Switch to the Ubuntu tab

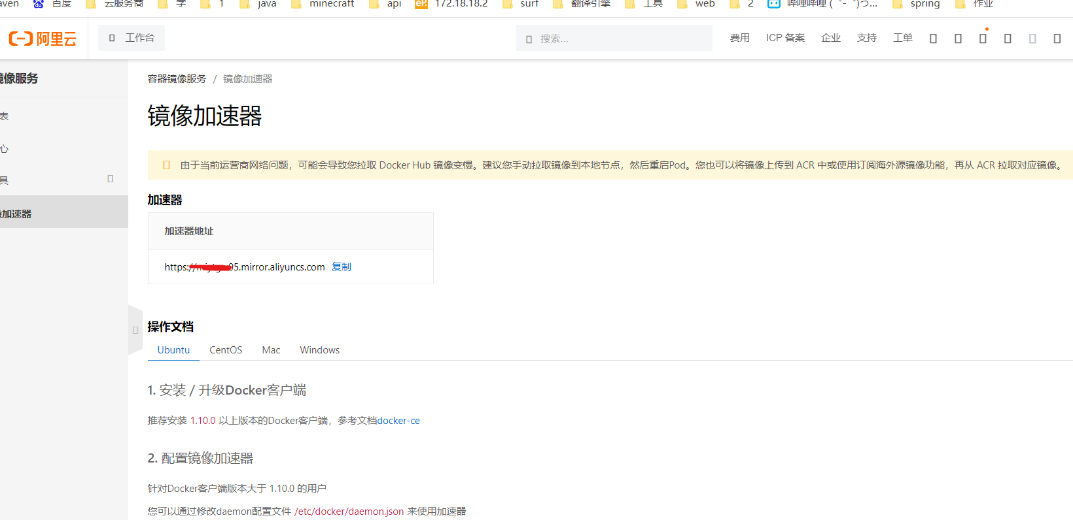pyautogui.click(x=173, y=350)
